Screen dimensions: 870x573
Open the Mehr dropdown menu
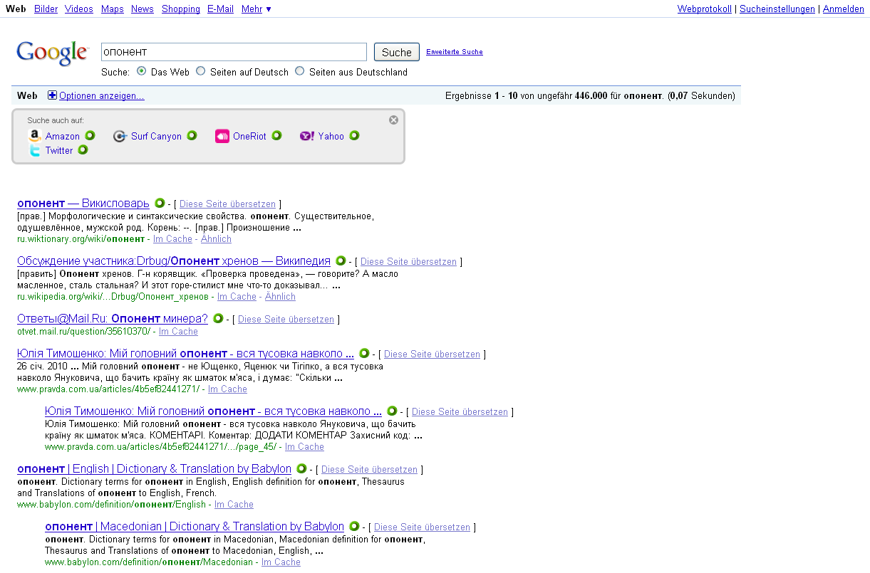(x=257, y=9)
